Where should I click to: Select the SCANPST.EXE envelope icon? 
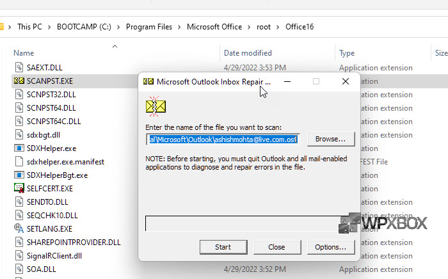19,81
